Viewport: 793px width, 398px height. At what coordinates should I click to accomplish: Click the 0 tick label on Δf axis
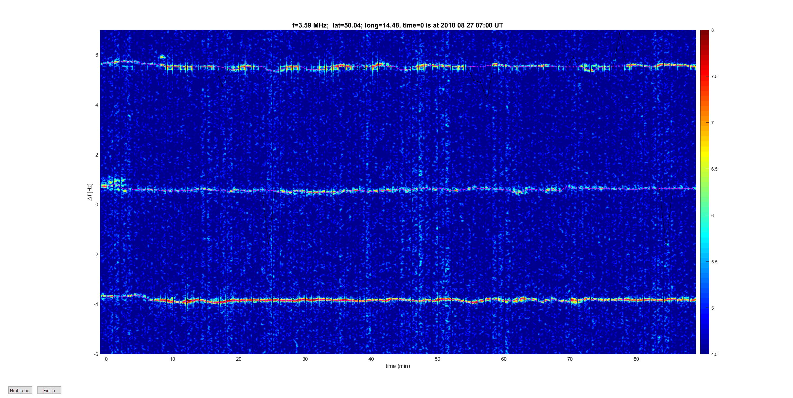[97, 204]
